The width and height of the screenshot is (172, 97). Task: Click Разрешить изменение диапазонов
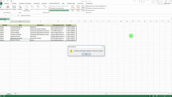point(95,8)
